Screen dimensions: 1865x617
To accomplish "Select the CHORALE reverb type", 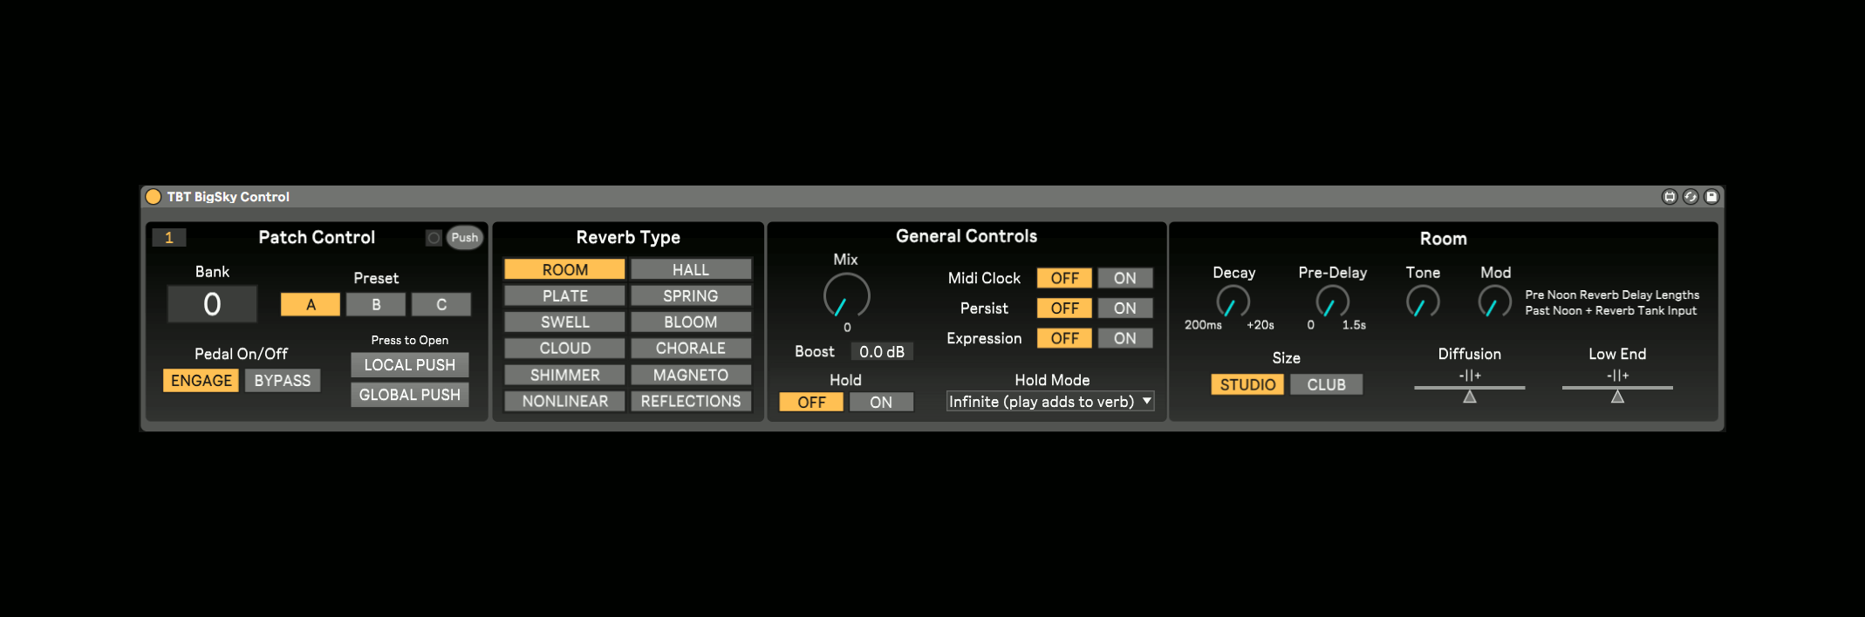I will pyautogui.click(x=691, y=349).
